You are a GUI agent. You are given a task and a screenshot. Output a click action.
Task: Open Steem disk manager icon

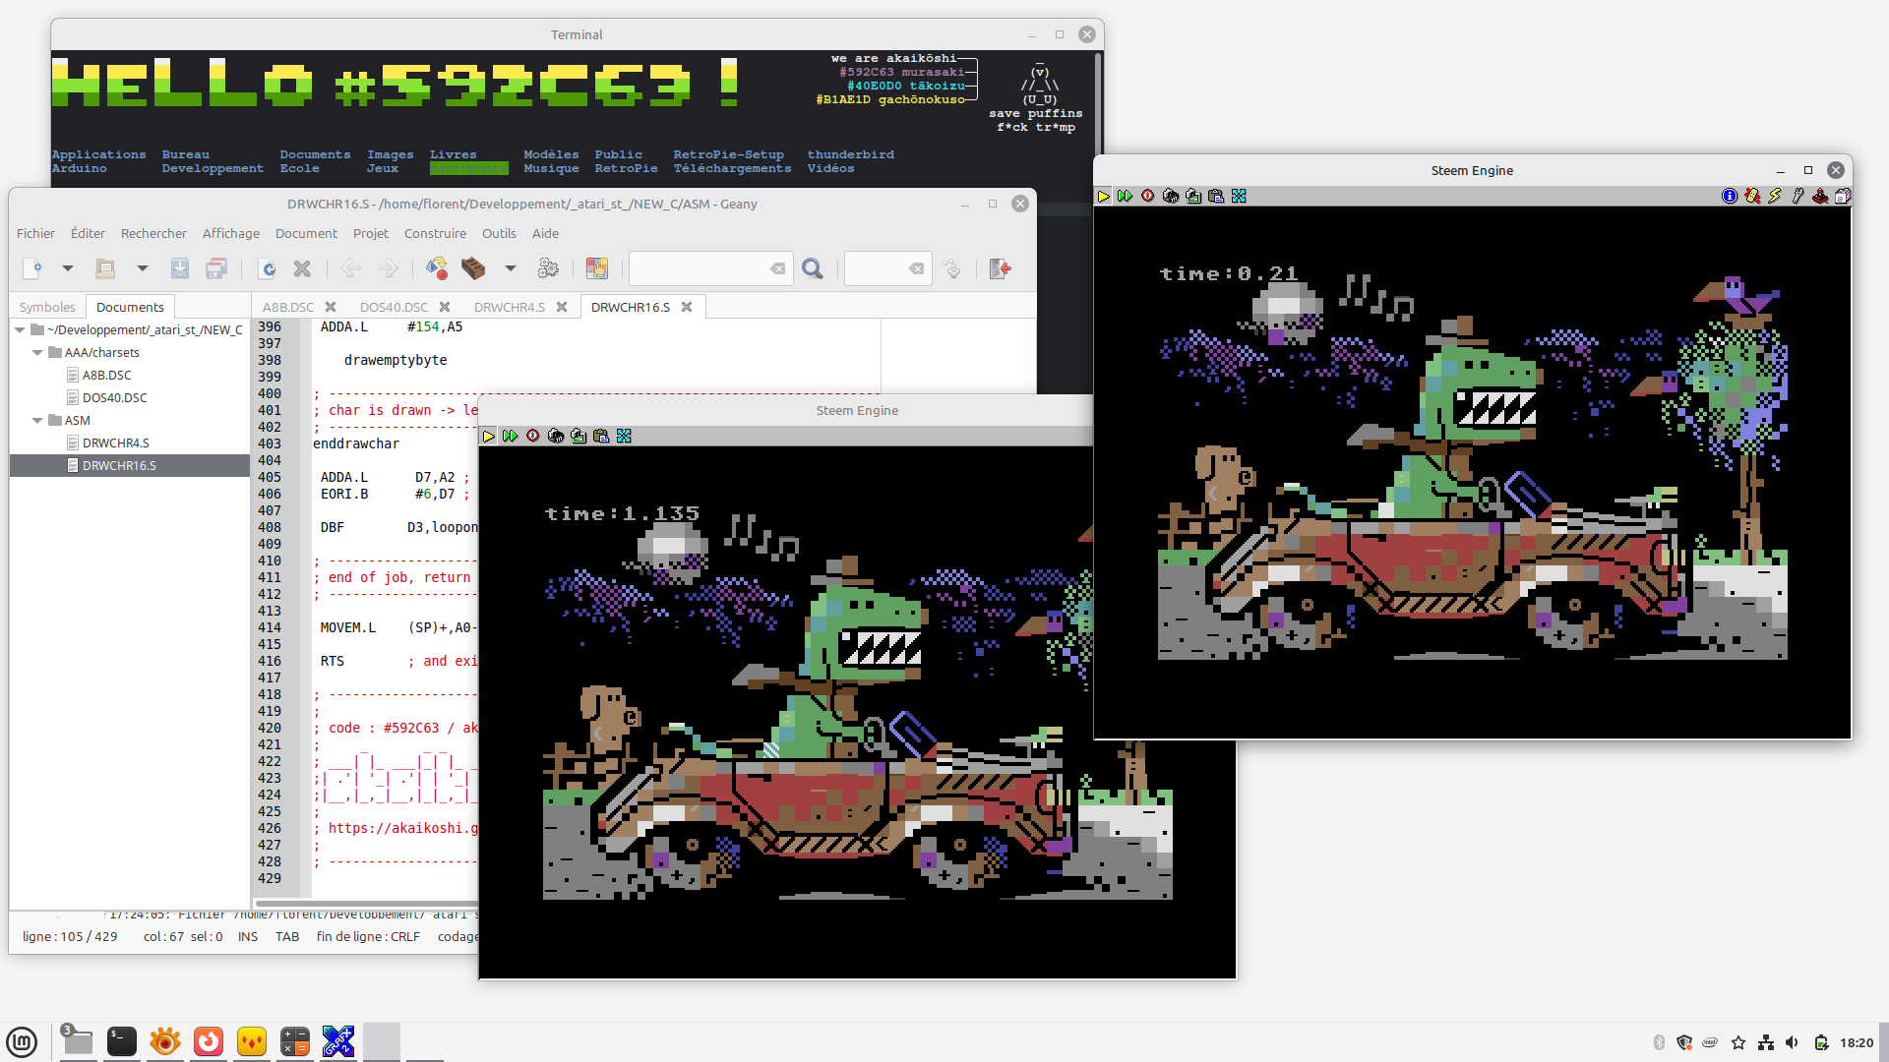1843,196
